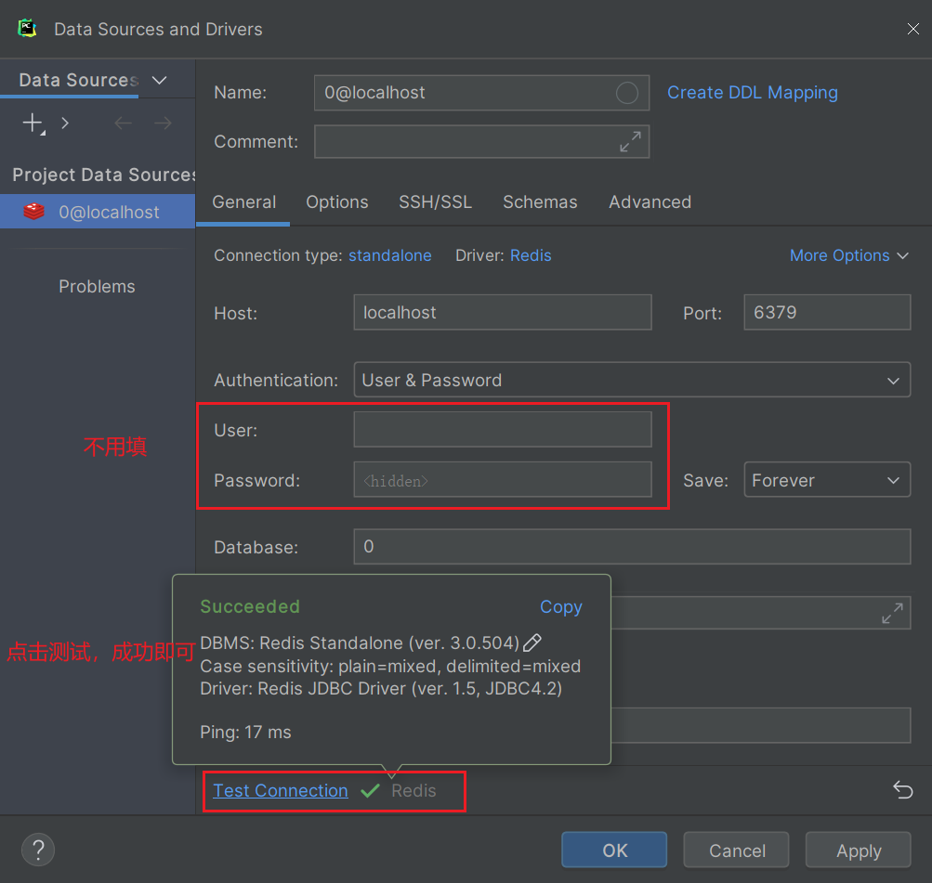
Task: Expand the URL field with arrows icon
Action: pyautogui.click(x=892, y=613)
